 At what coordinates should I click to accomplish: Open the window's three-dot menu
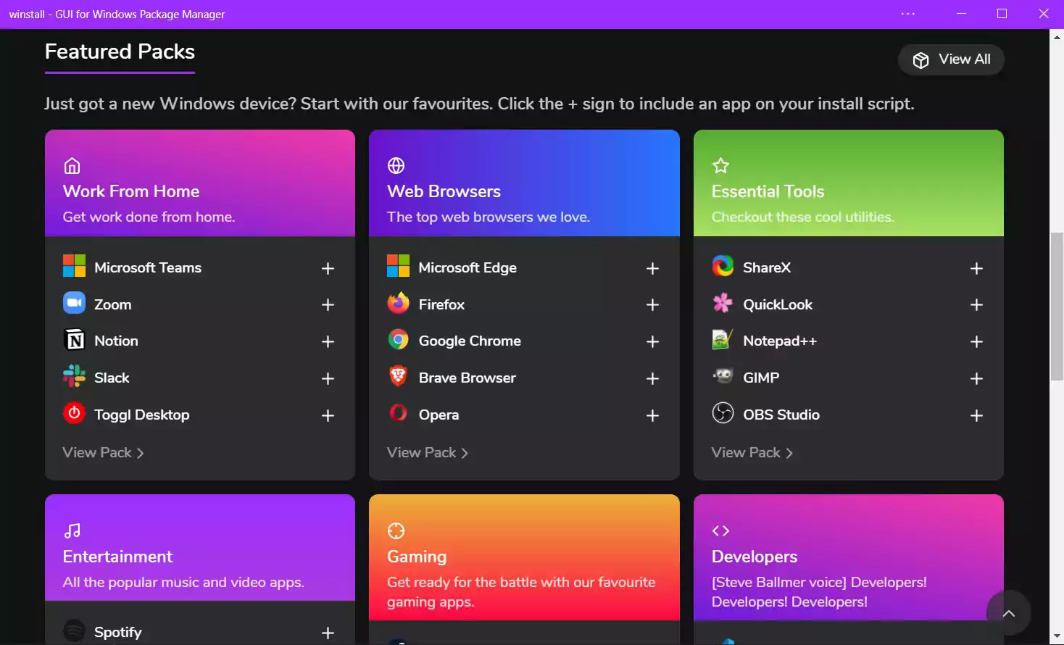tap(908, 14)
